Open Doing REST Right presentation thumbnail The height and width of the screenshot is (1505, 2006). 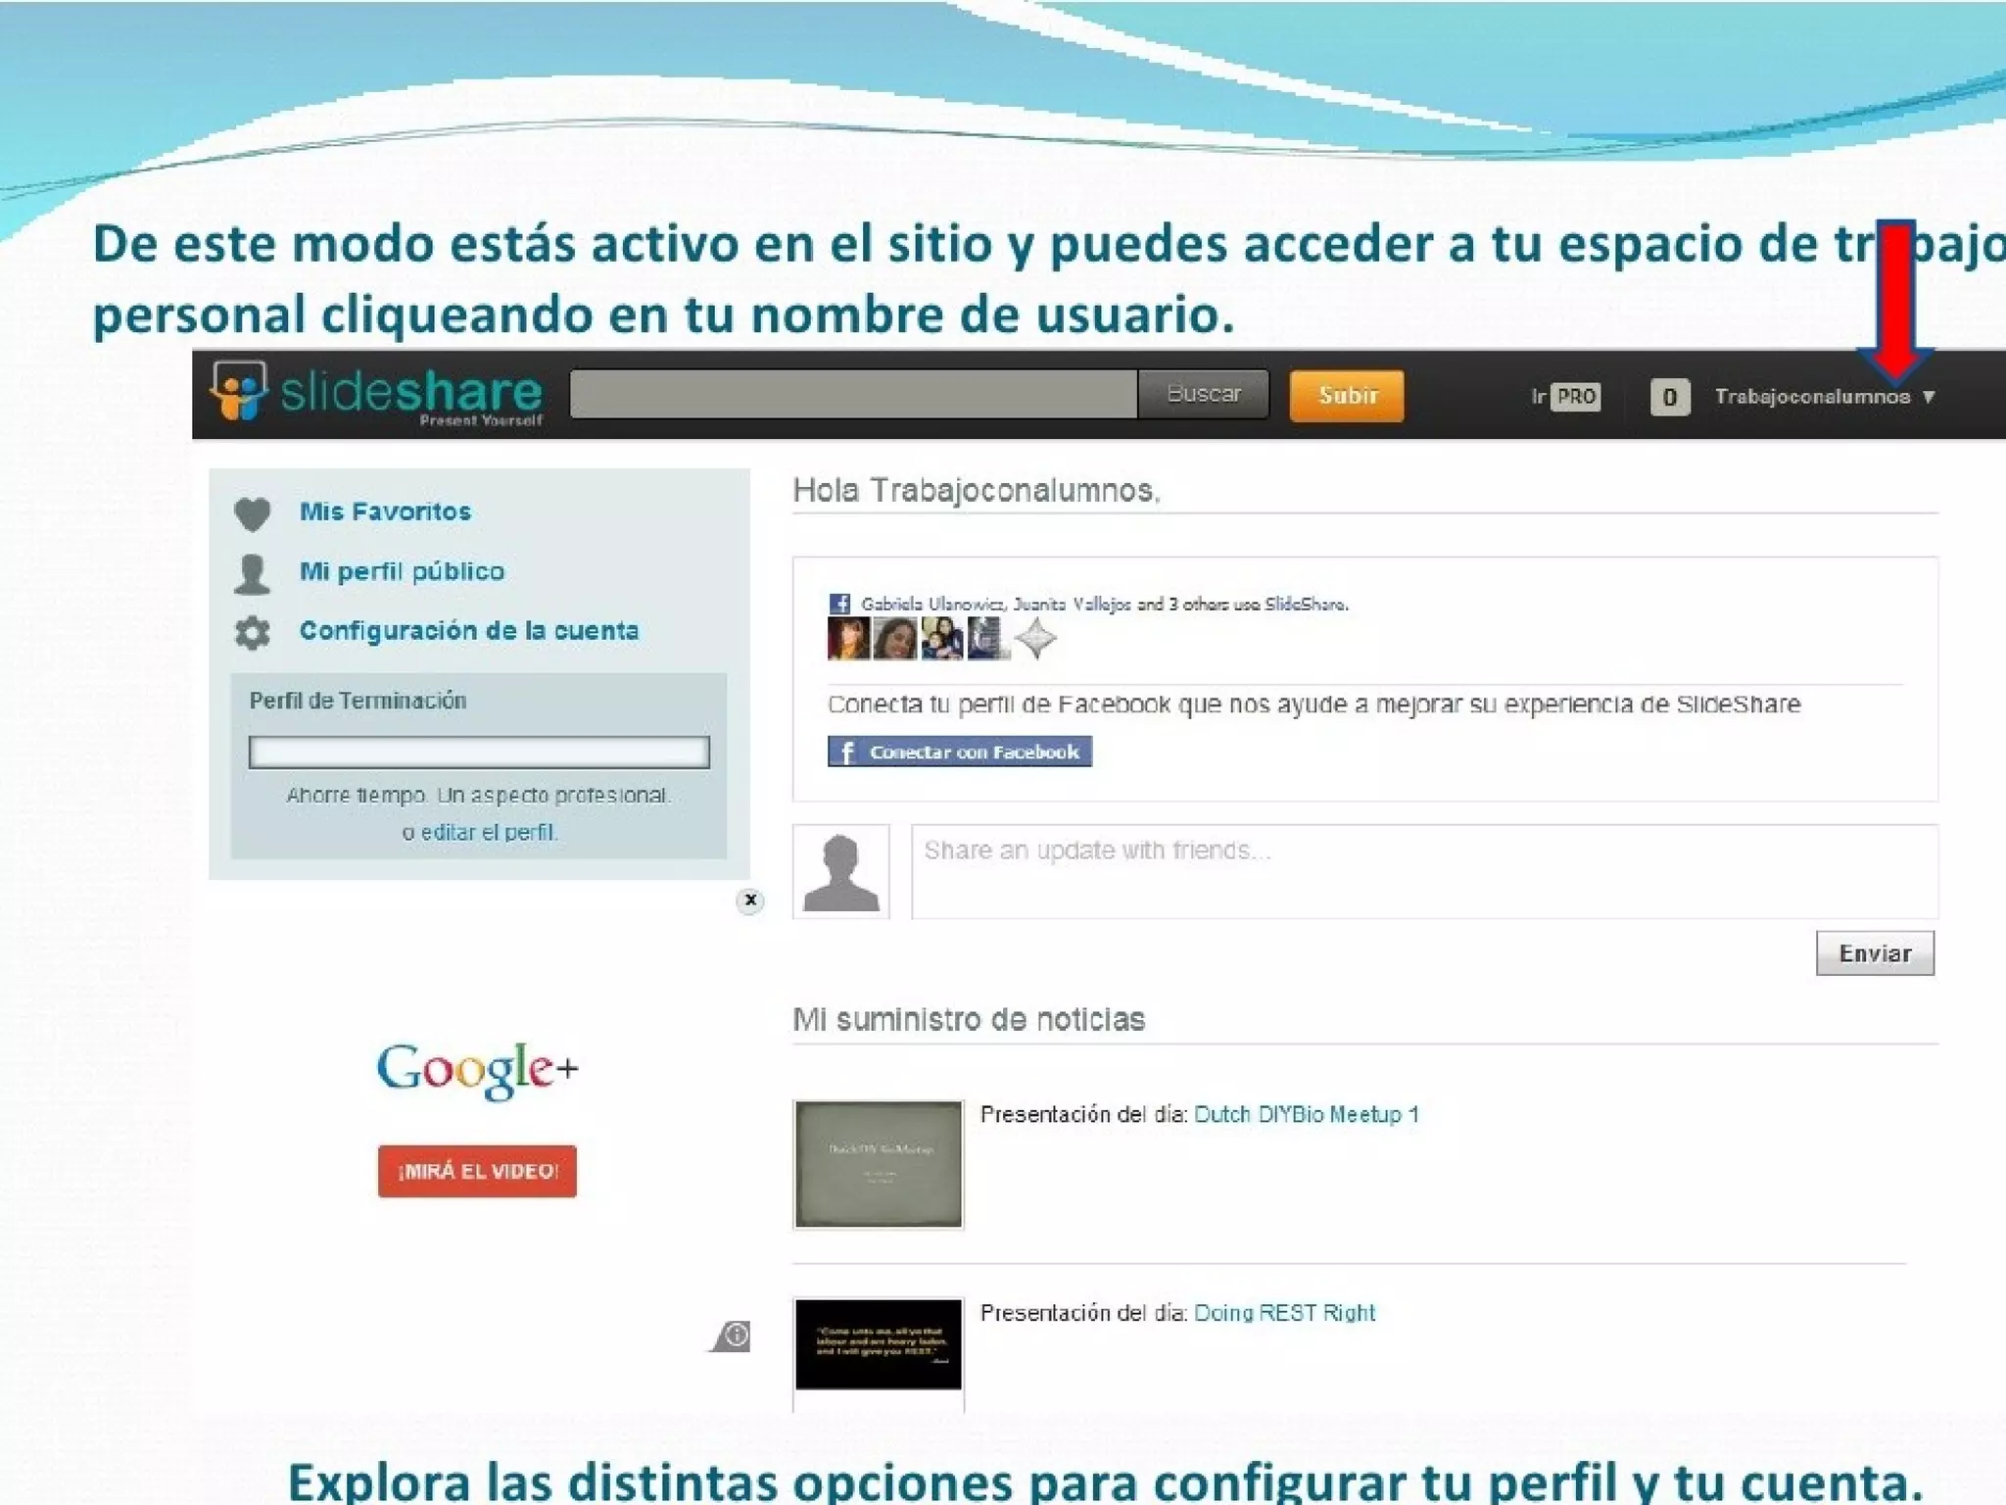point(878,1344)
